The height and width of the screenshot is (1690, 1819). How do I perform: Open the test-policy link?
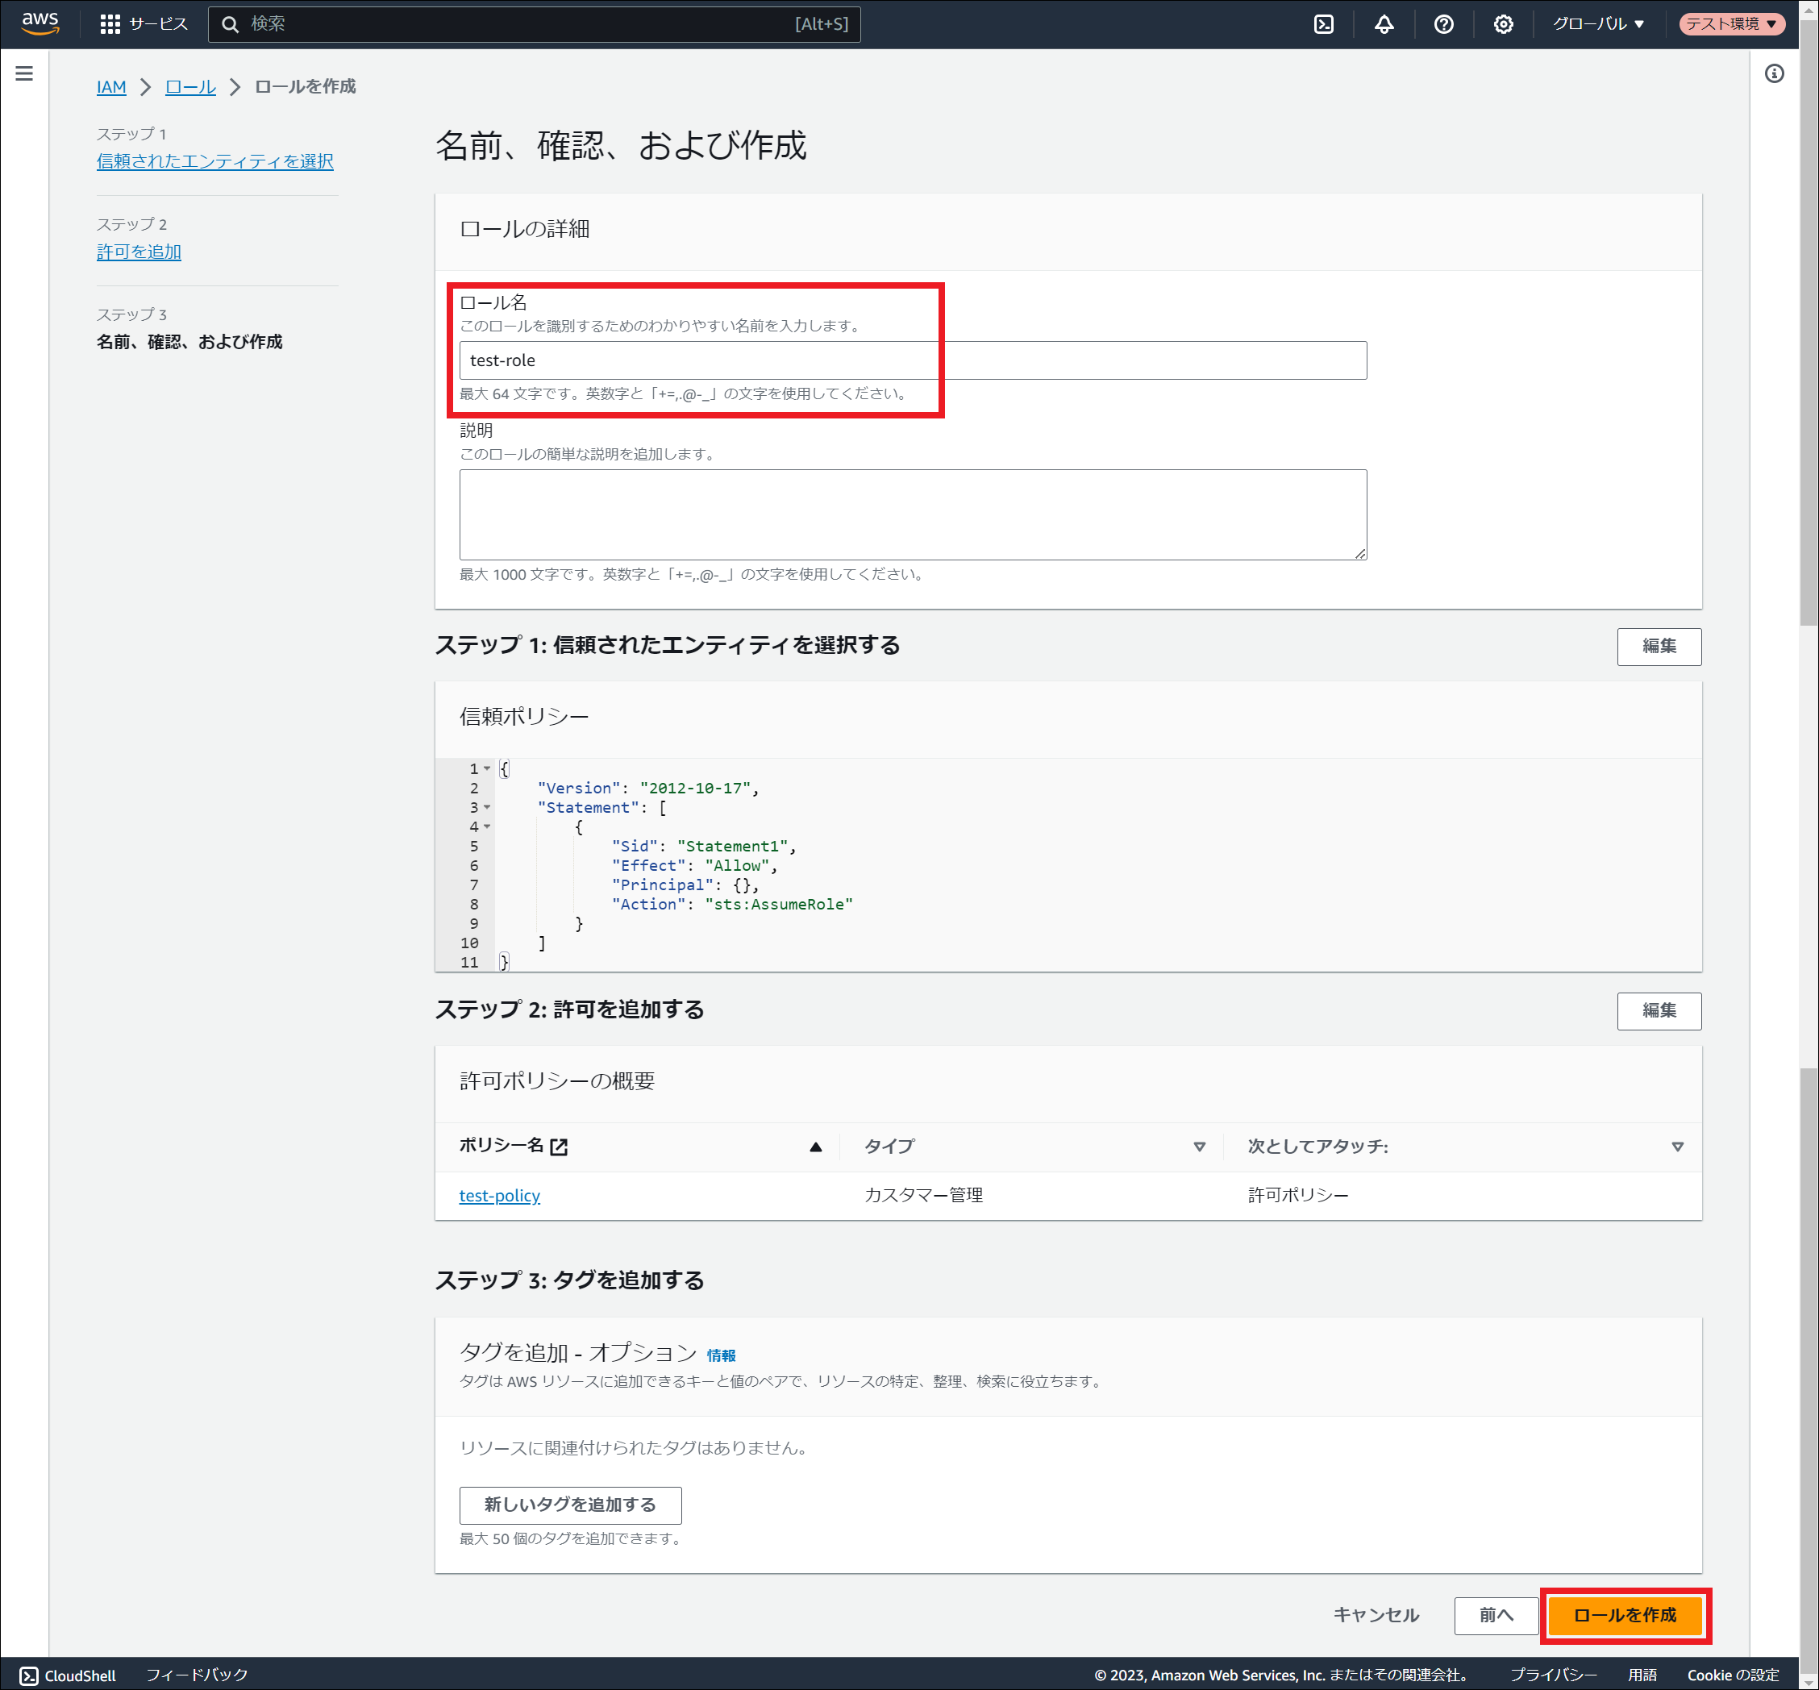tap(499, 1195)
